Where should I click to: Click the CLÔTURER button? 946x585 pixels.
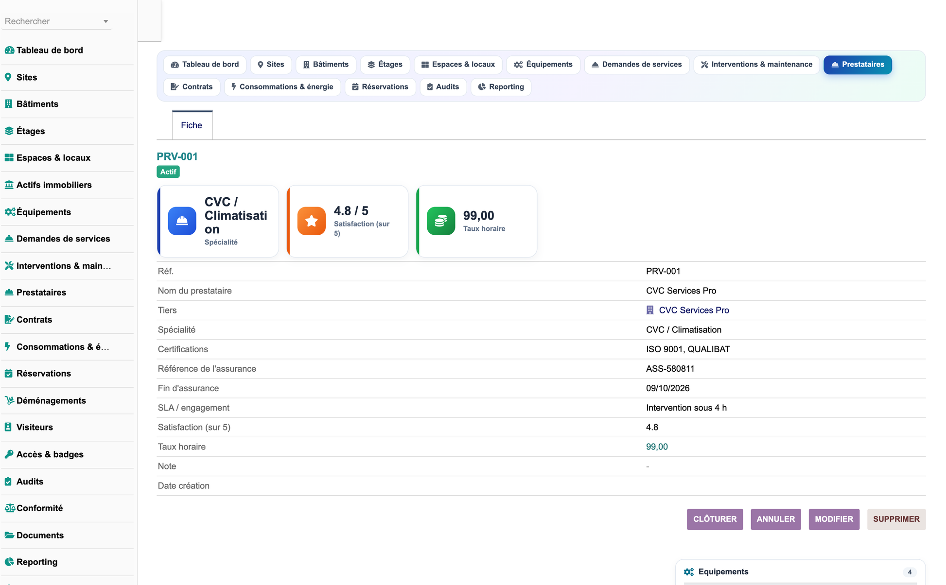pos(715,519)
